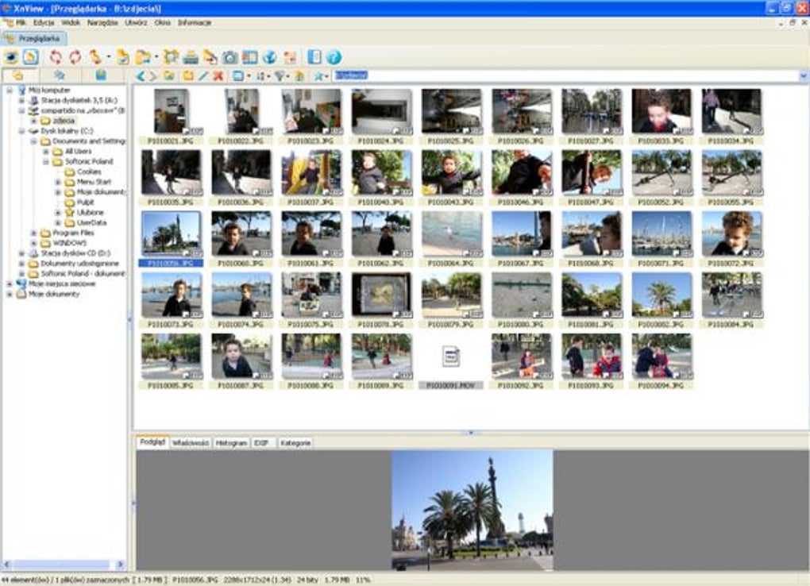Open the address bar dropdown arrow
The image size is (810, 586).
coord(804,76)
